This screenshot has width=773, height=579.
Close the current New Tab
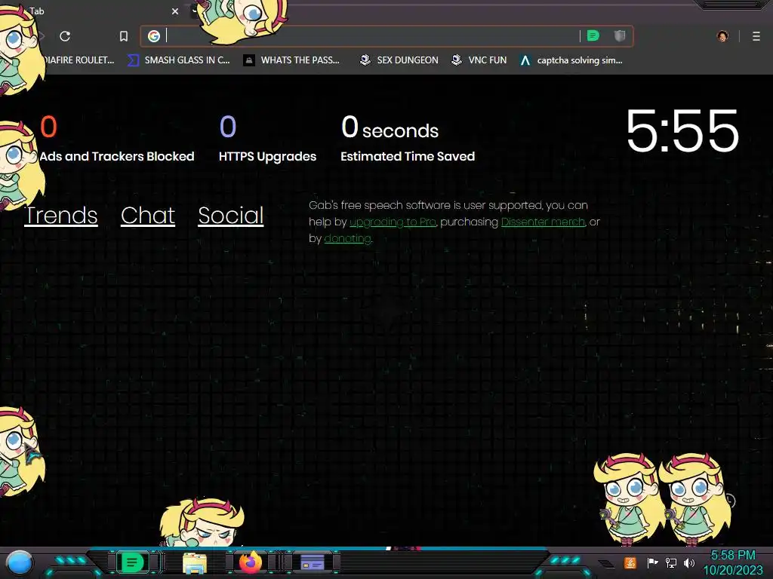[175, 11]
